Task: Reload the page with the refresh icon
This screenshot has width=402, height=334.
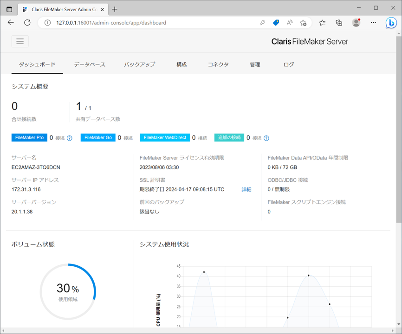Action: tap(27, 23)
